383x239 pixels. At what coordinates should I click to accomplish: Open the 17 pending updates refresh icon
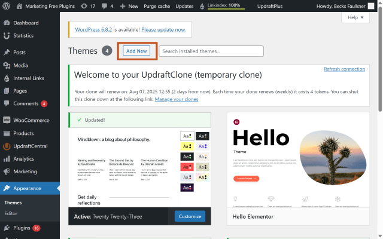pyautogui.click(x=84, y=6)
